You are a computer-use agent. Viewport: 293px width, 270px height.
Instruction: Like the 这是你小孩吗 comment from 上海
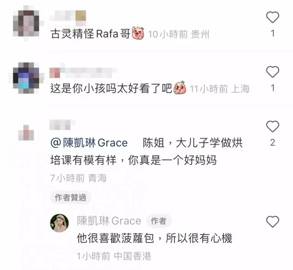click(x=273, y=72)
